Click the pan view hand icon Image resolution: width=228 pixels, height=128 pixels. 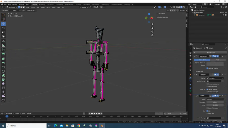152,28
